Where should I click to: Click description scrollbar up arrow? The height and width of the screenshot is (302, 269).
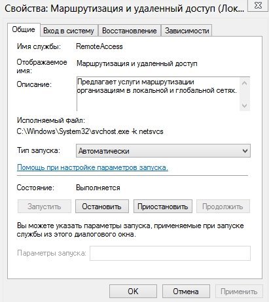point(245,83)
